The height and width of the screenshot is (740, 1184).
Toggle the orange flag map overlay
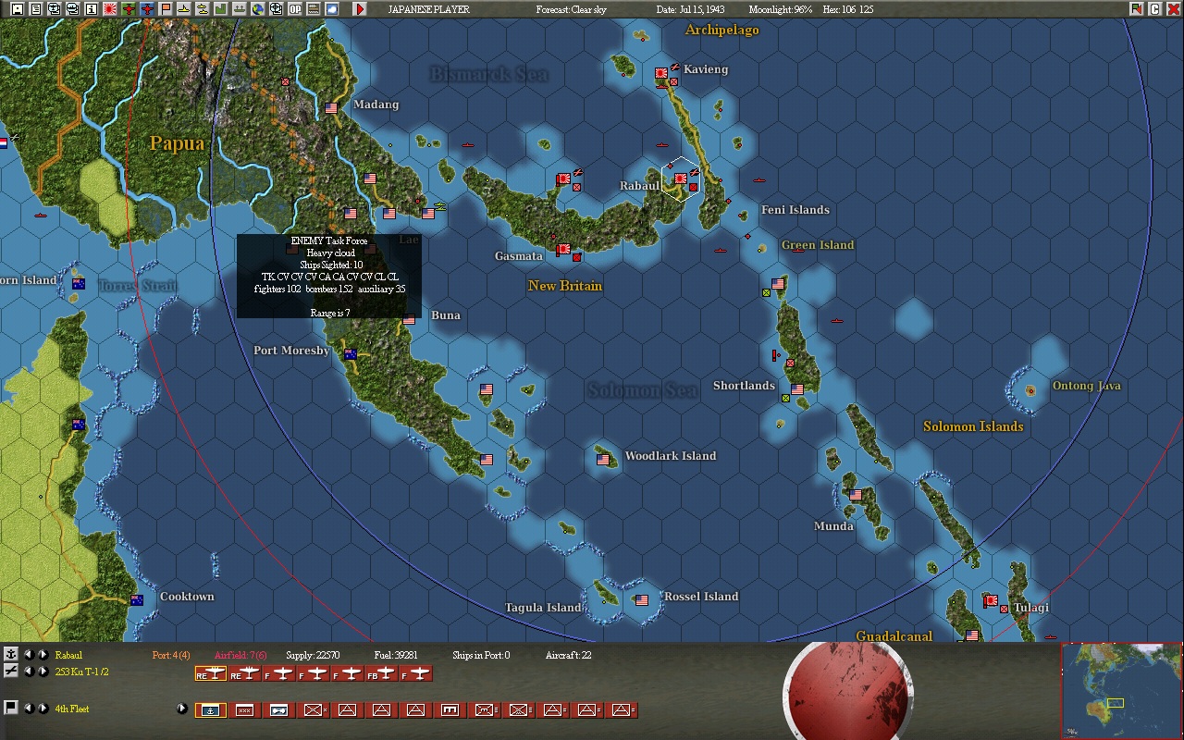click(166, 9)
